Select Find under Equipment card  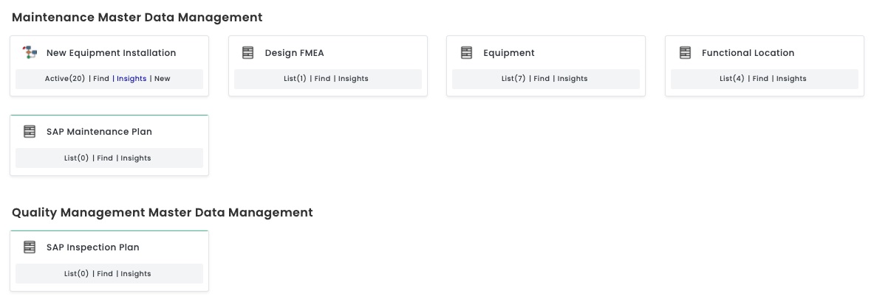point(542,79)
